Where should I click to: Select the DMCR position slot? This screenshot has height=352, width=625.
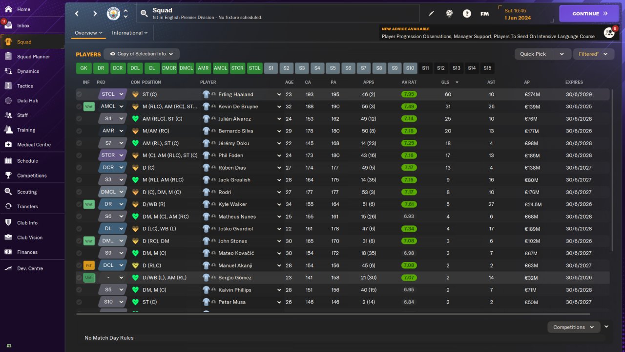pyautogui.click(x=169, y=68)
